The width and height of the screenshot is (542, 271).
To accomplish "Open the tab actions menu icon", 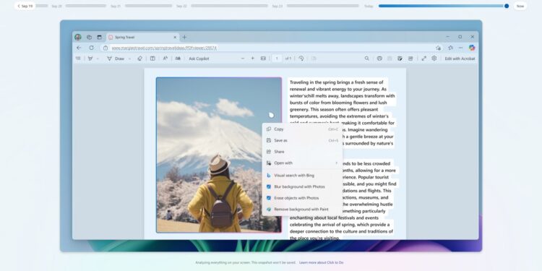I will click(100, 37).
